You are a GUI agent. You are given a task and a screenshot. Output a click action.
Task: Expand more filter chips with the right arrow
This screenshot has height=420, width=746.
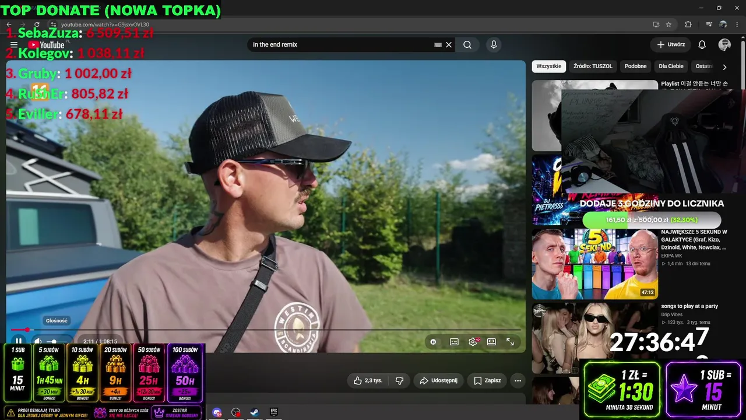coord(724,66)
